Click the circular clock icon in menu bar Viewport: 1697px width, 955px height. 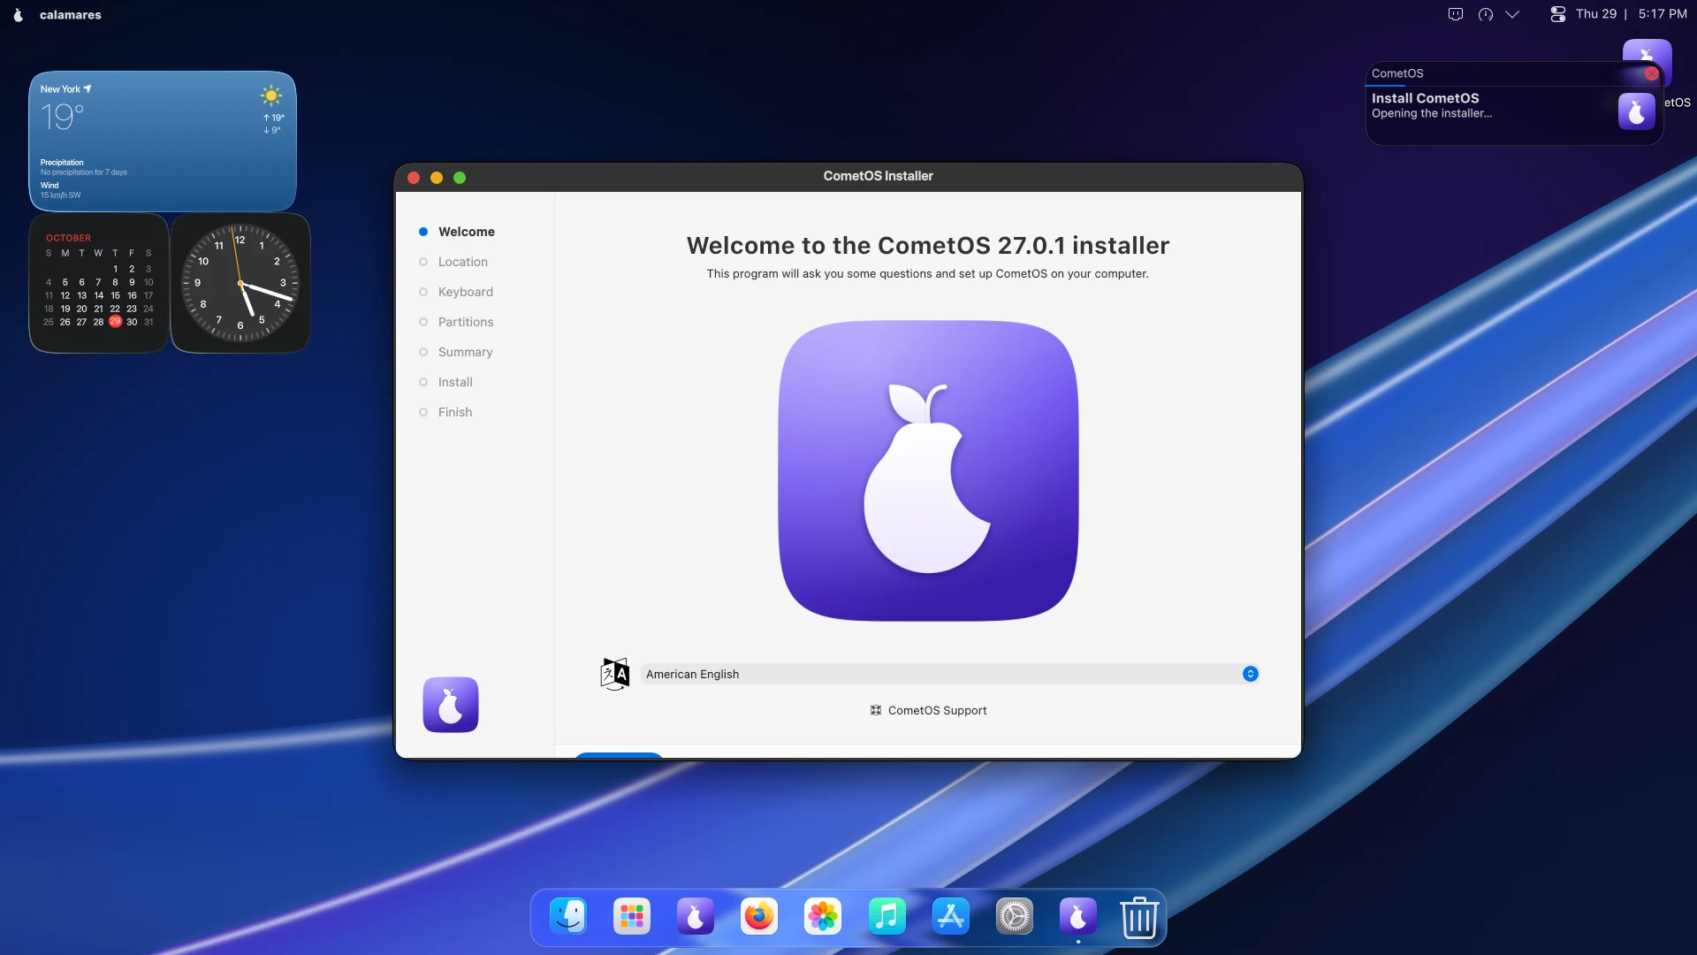tap(1486, 14)
